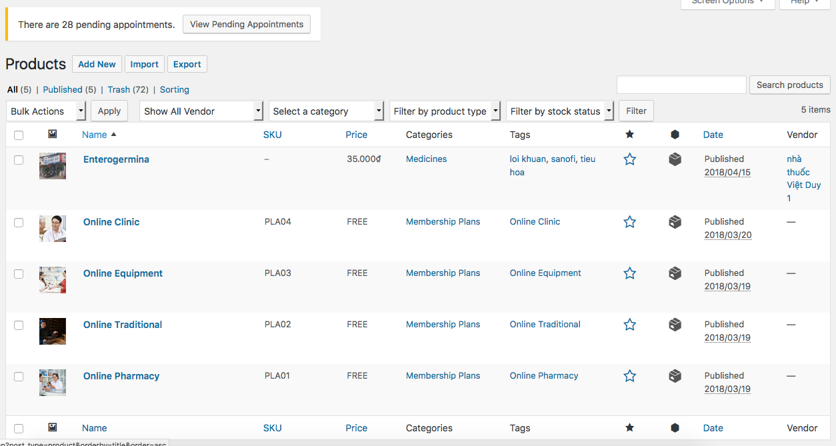Toggle the featured star for Online Clinic
The image size is (836, 446).
[629, 221]
